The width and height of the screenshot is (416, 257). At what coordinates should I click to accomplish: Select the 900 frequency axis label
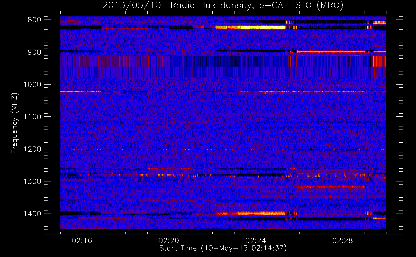point(34,52)
